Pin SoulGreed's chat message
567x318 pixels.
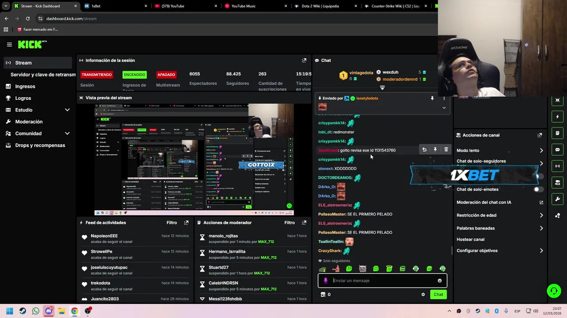point(435,150)
